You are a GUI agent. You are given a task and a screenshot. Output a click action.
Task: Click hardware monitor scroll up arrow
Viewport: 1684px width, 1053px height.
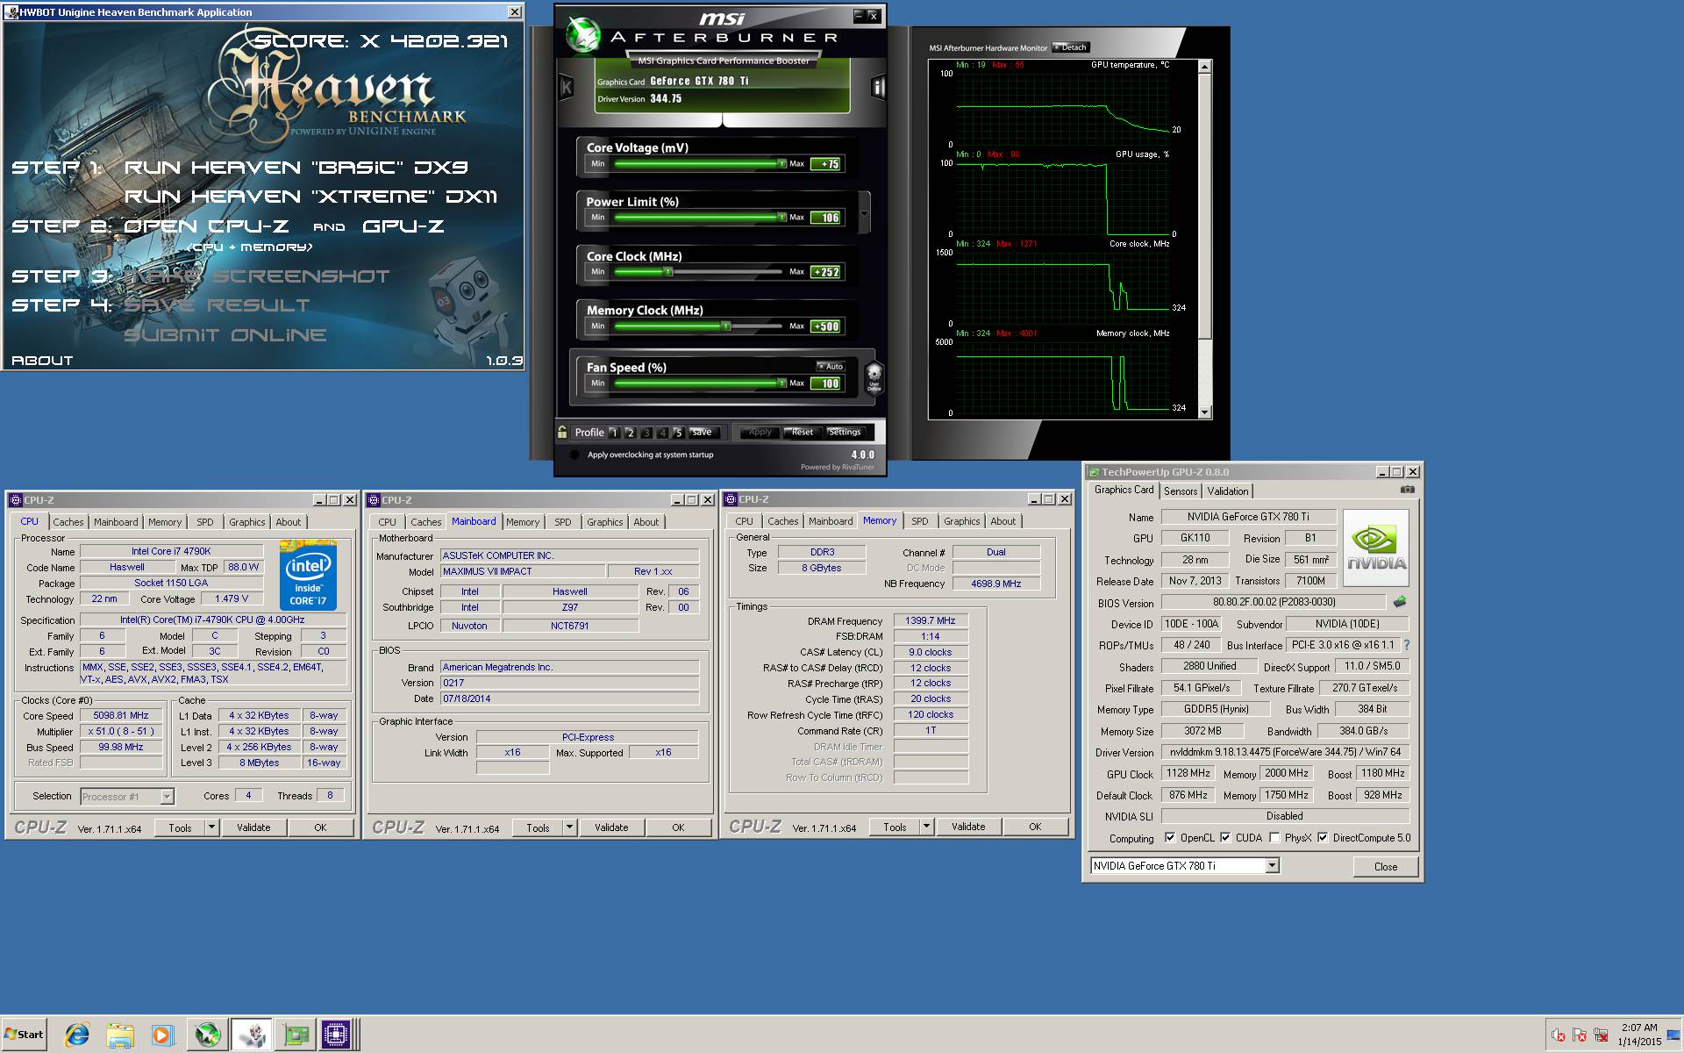point(1204,67)
